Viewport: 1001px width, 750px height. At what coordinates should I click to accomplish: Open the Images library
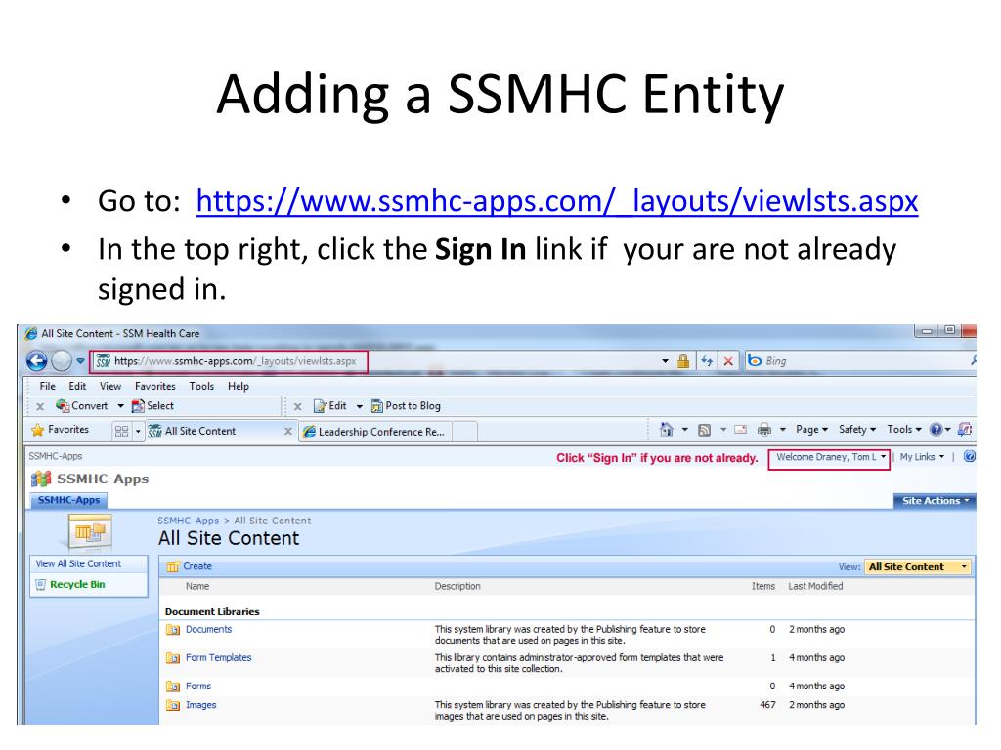tap(201, 705)
